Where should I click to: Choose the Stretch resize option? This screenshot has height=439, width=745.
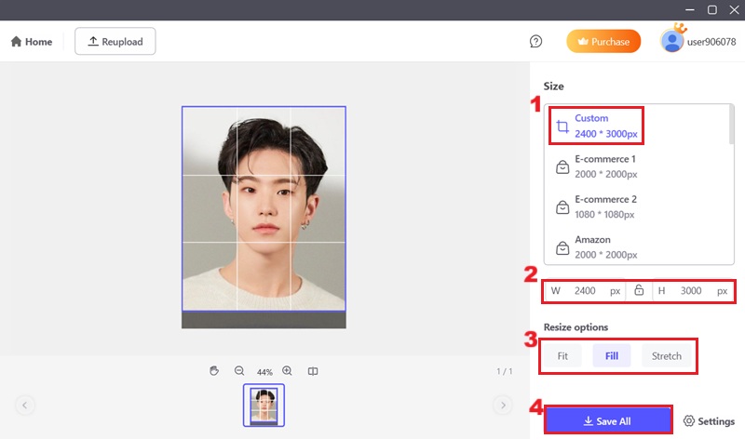(x=666, y=356)
